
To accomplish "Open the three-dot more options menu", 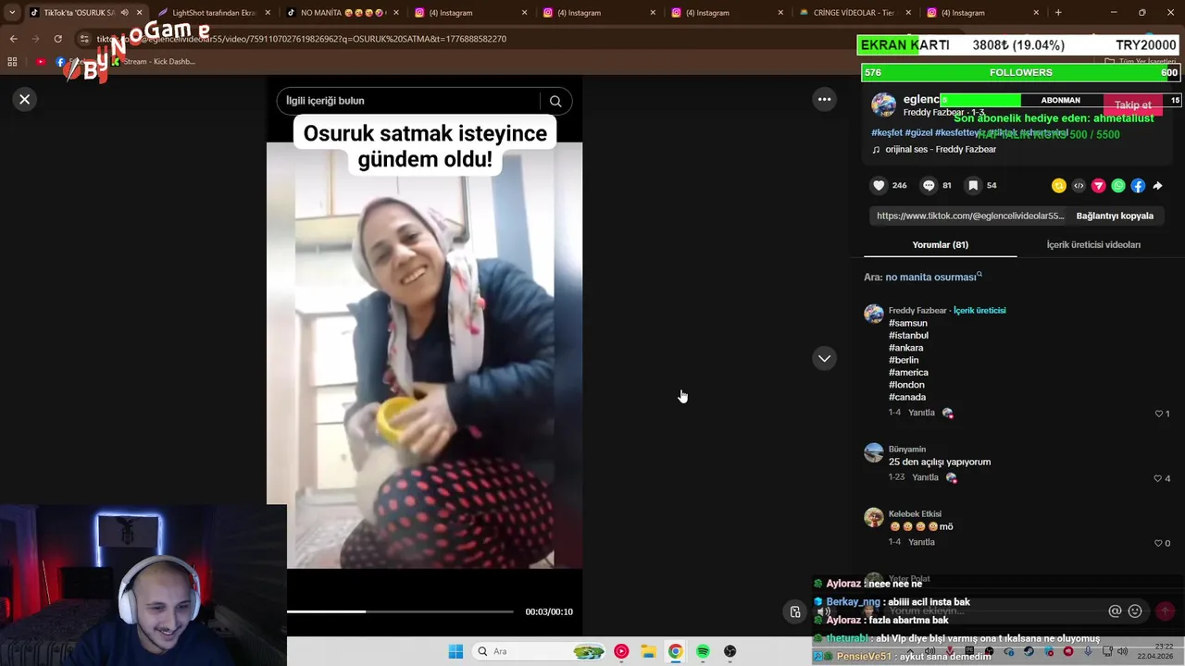I will pos(824,99).
